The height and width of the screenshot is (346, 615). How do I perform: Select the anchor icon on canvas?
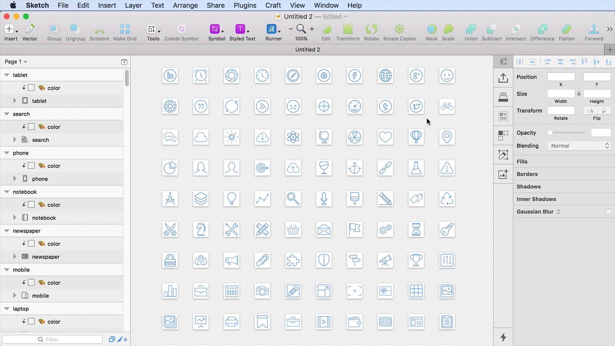(355, 168)
